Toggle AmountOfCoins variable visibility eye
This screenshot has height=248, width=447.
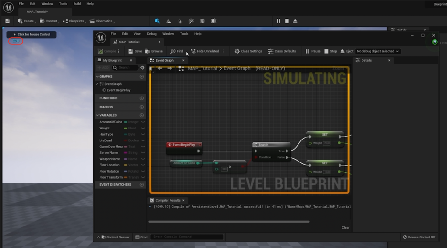(143, 122)
